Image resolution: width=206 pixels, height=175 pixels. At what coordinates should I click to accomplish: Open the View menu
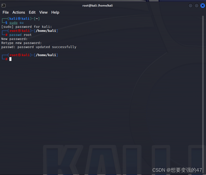(x=43, y=12)
